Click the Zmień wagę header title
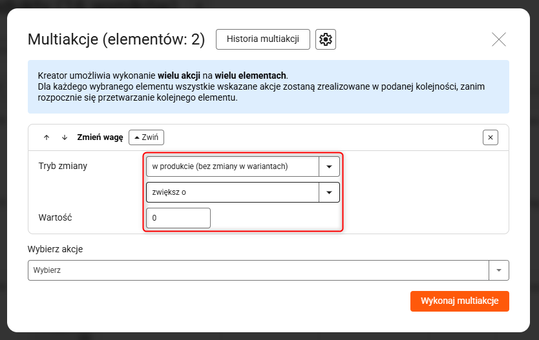539x340 pixels. (x=100, y=137)
